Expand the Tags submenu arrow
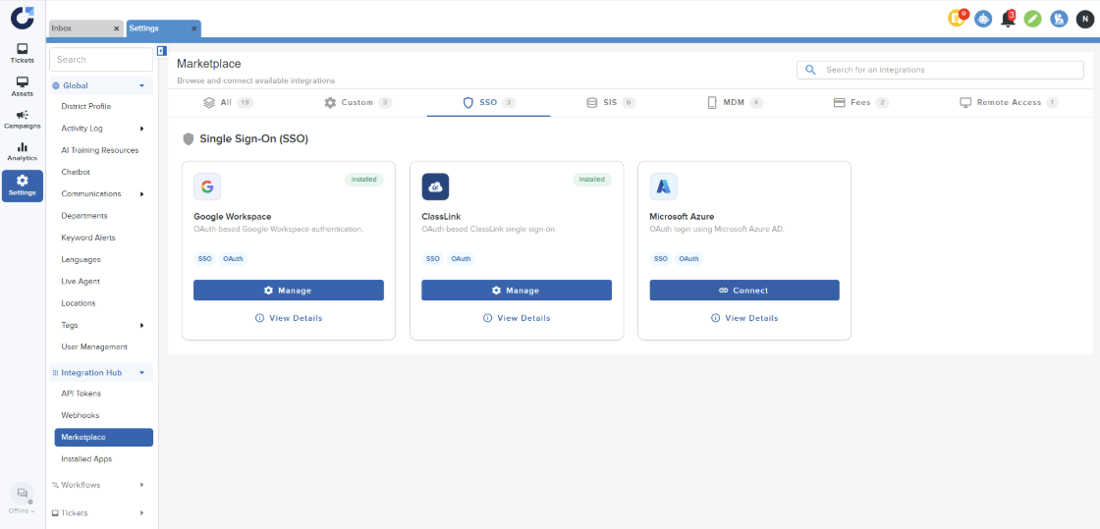The height and width of the screenshot is (529, 1100). tap(141, 325)
